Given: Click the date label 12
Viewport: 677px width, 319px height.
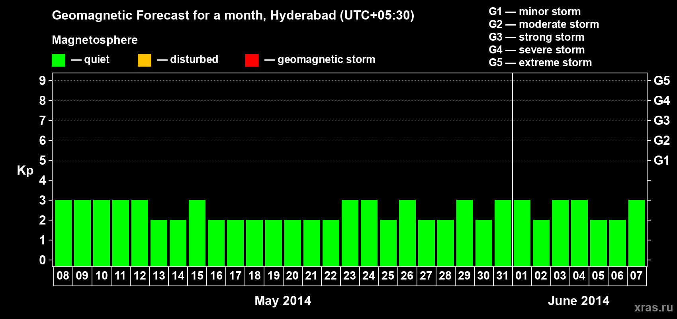Looking at the screenshot, I should click(139, 276).
